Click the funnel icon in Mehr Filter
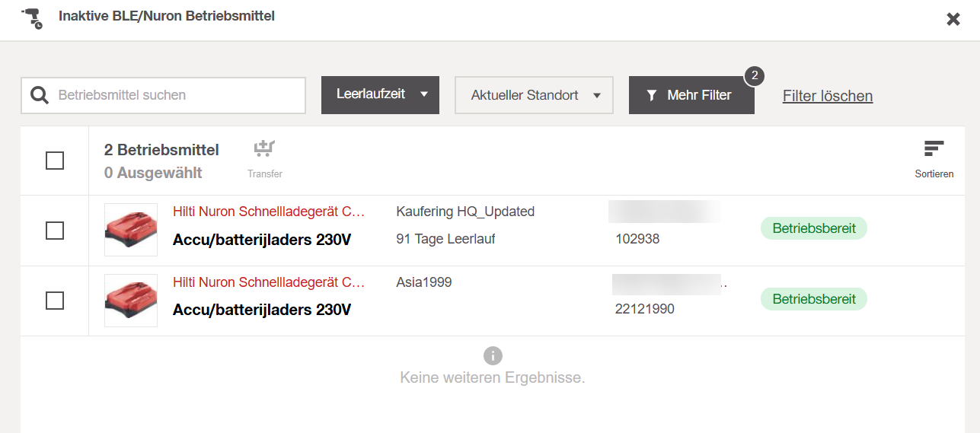Screen dimensions: 980x433 [652, 95]
